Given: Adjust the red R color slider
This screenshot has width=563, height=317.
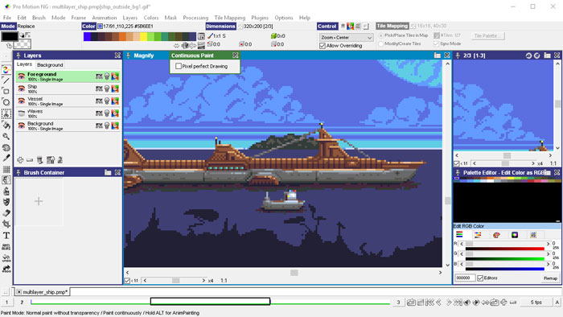Looking at the screenshot, I should pos(504,244).
